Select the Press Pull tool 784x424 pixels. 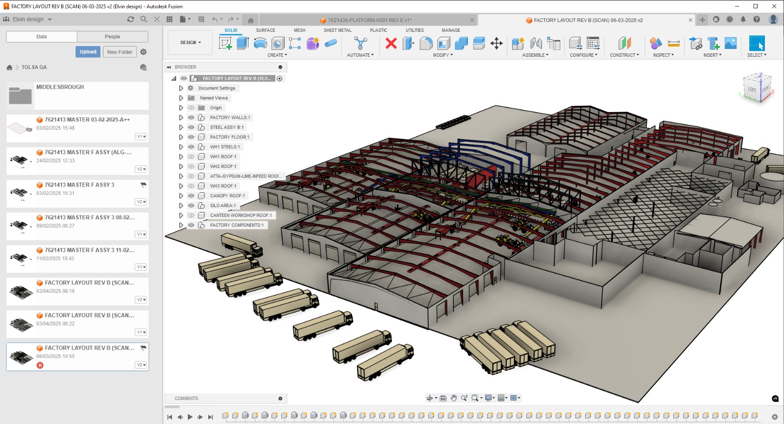click(408, 43)
